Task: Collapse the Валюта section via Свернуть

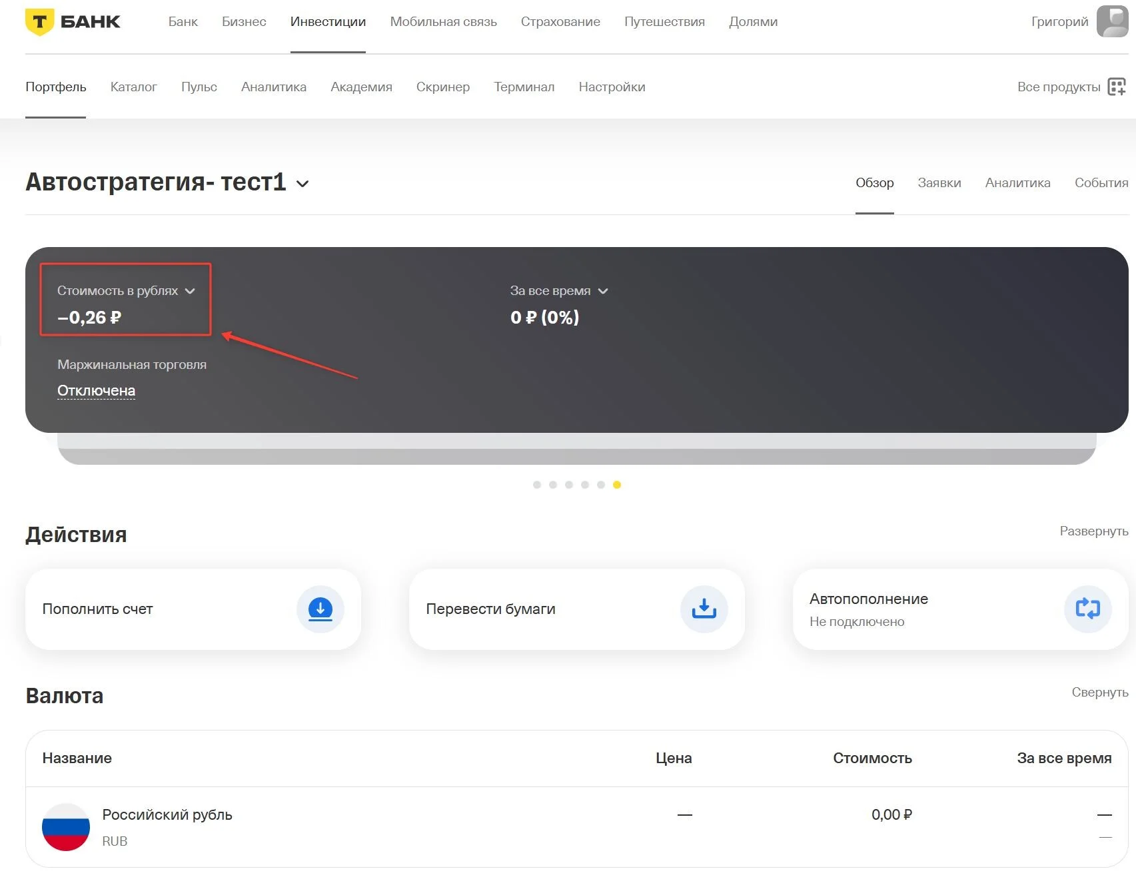Action: pos(1100,693)
